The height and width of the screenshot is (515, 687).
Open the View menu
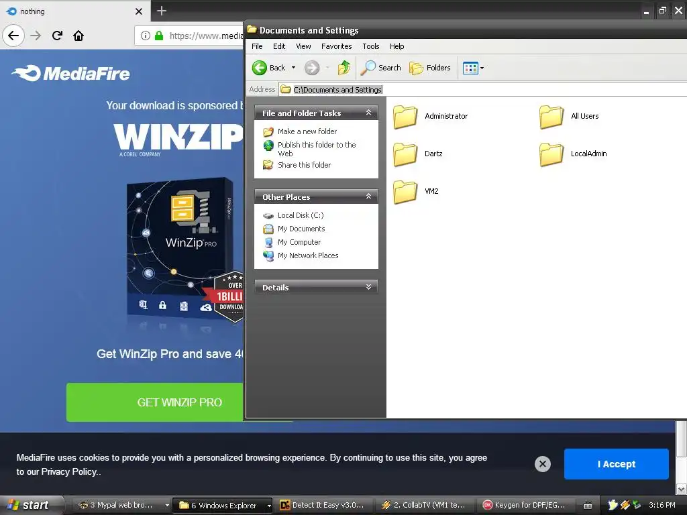point(303,46)
